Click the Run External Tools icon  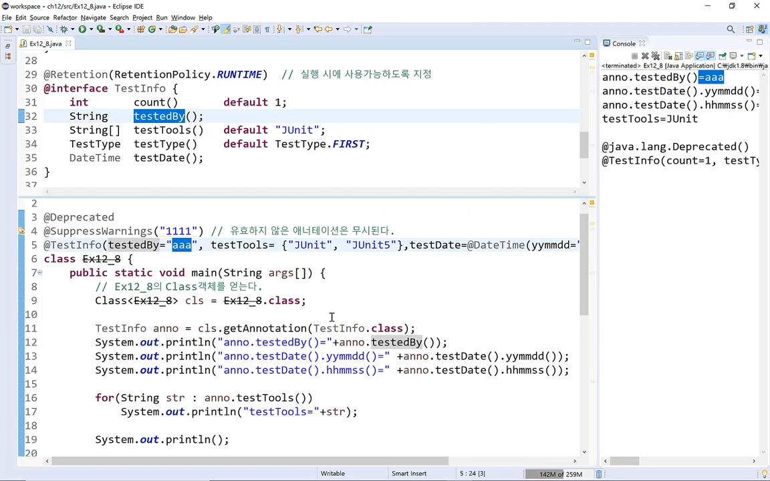coord(120,29)
